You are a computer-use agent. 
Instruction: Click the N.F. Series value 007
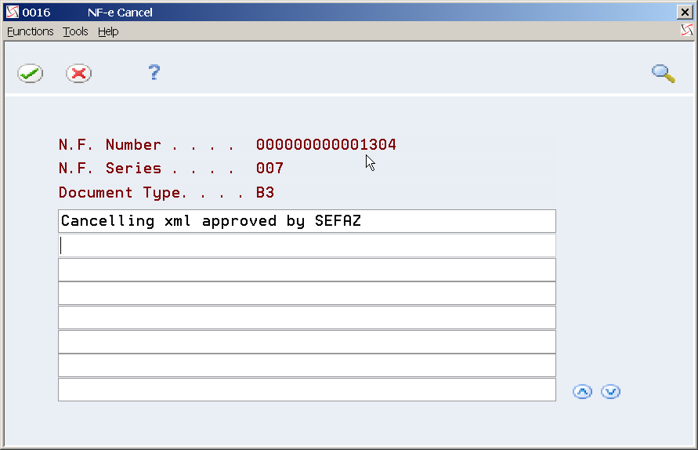point(269,168)
